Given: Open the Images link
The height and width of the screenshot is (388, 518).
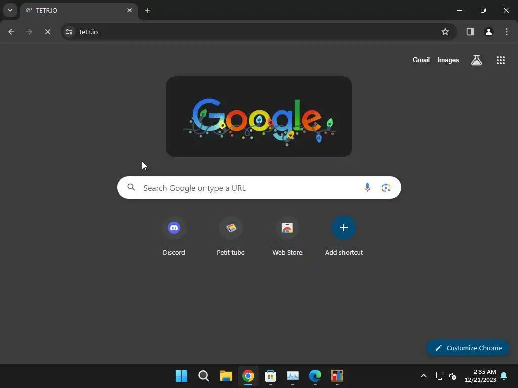Looking at the screenshot, I should pos(448,60).
